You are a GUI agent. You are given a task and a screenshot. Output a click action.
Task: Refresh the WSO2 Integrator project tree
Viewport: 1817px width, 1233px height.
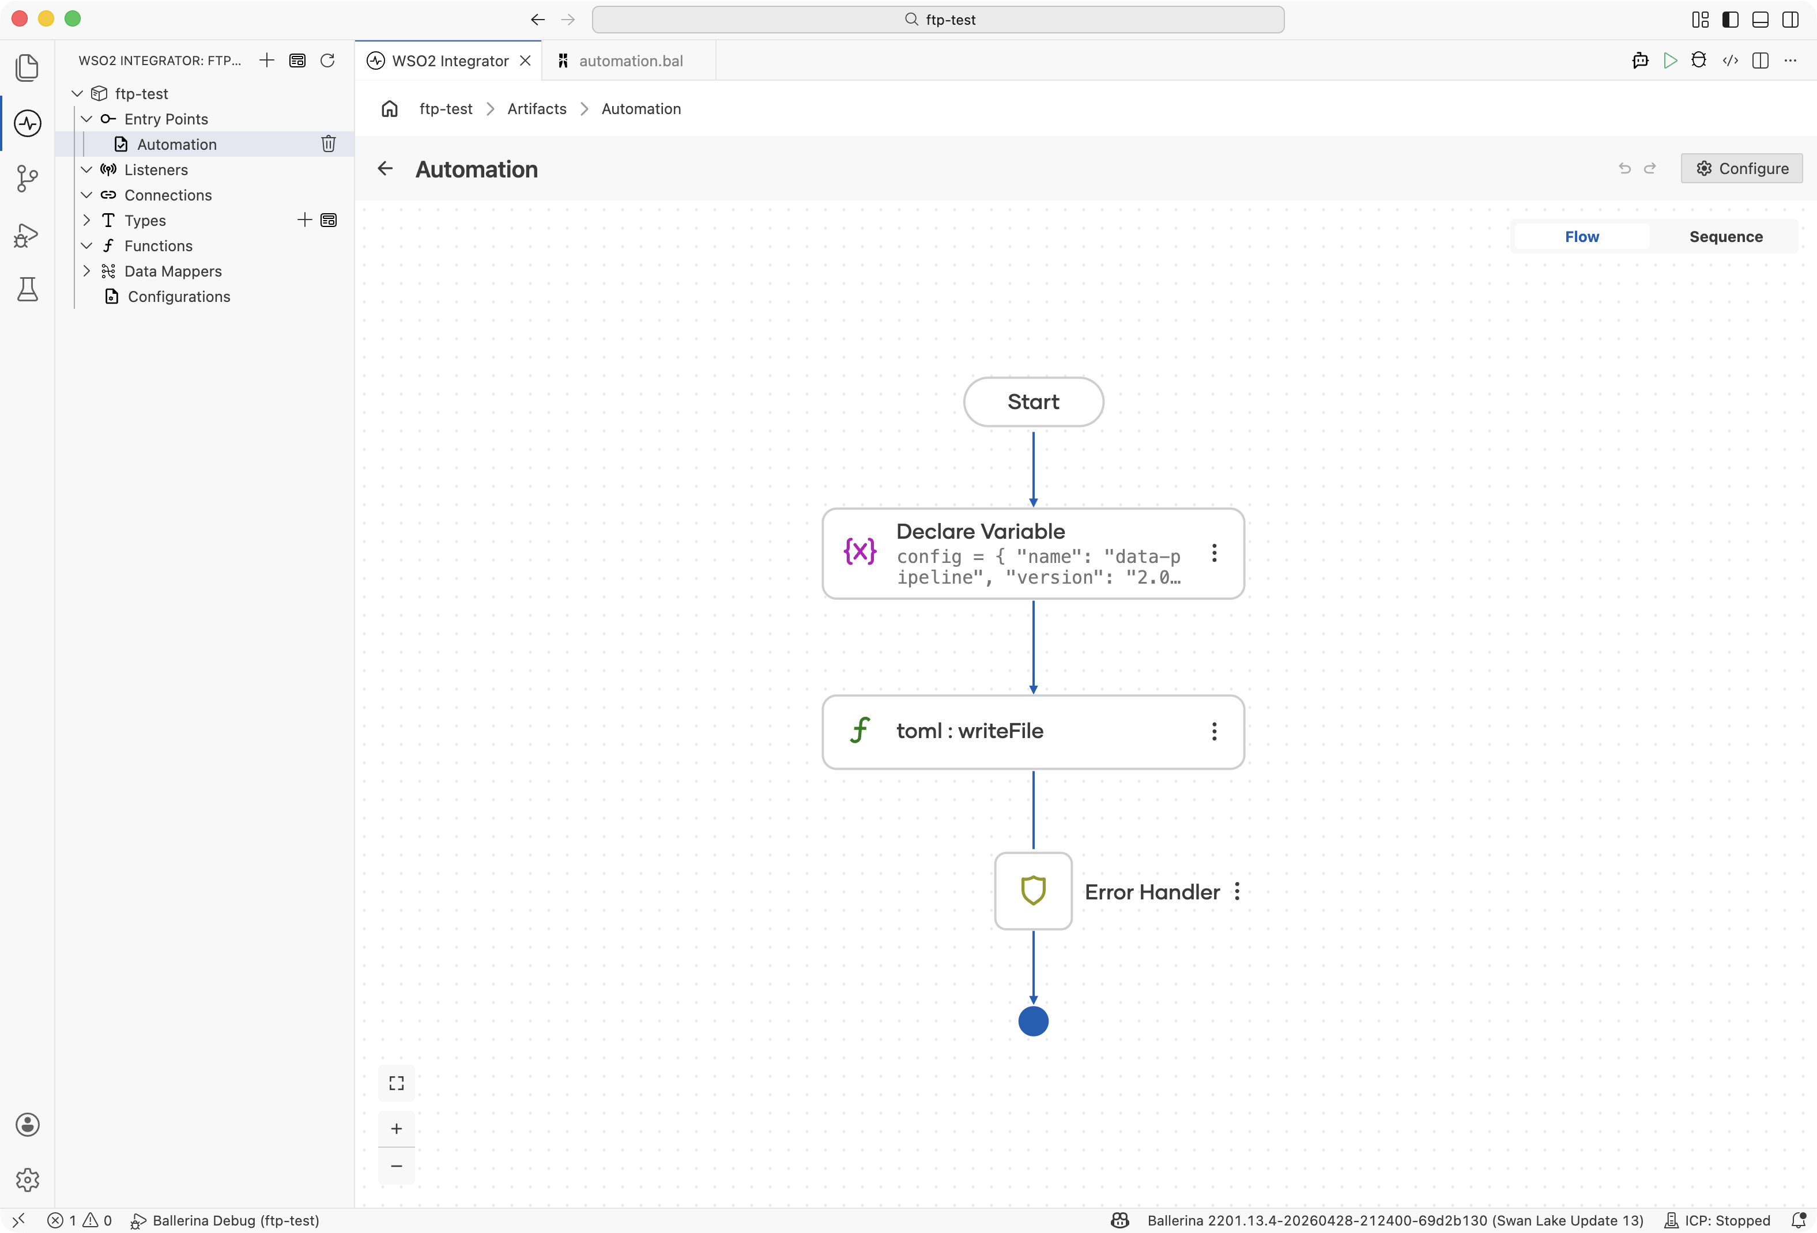coord(327,60)
